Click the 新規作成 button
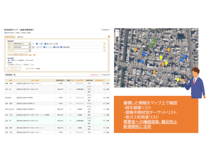The height and width of the screenshot is (162, 208). coord(105,30)
